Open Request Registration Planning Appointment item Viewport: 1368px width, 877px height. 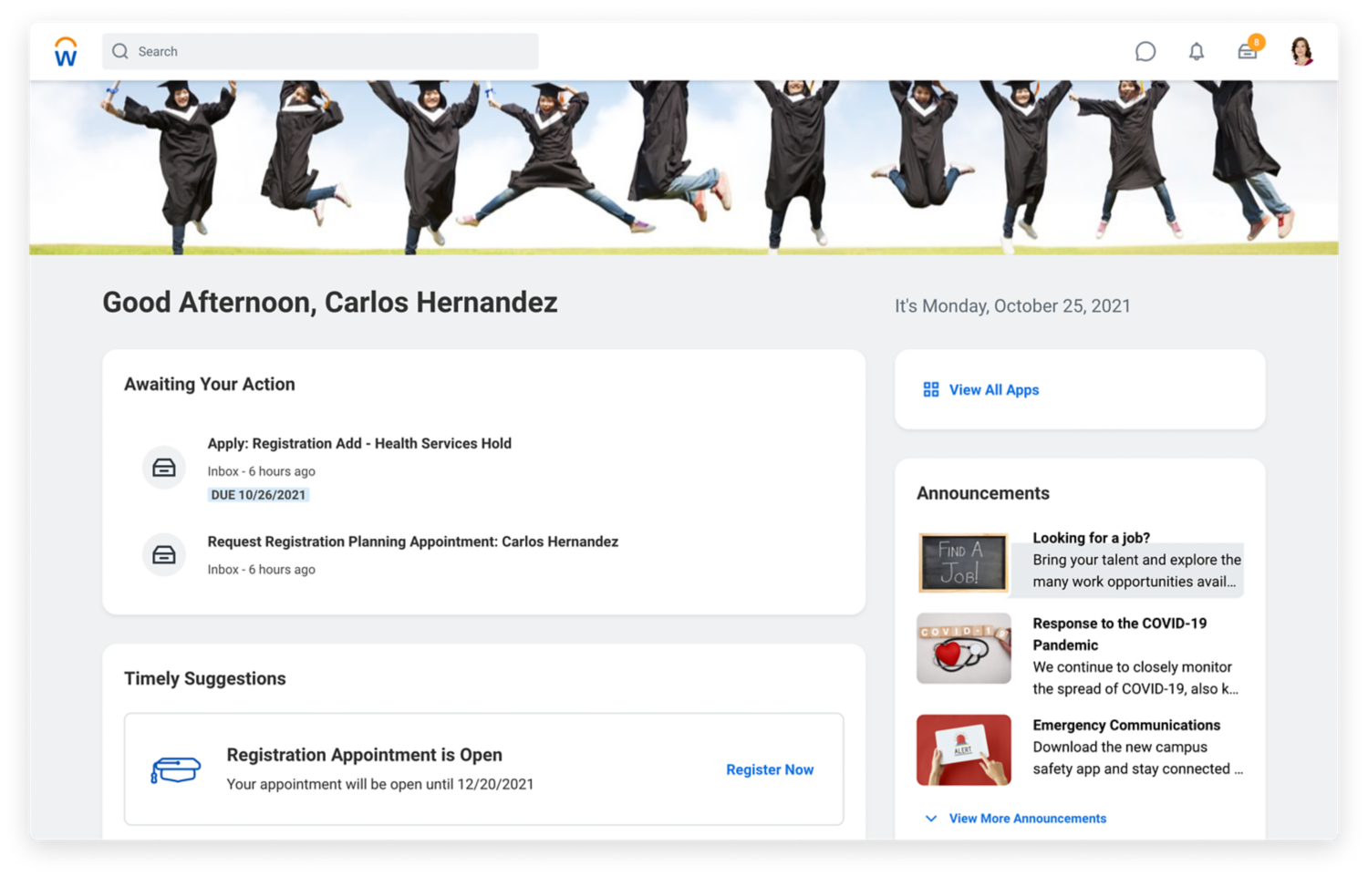pyautogui.click(x=412, y=542)
